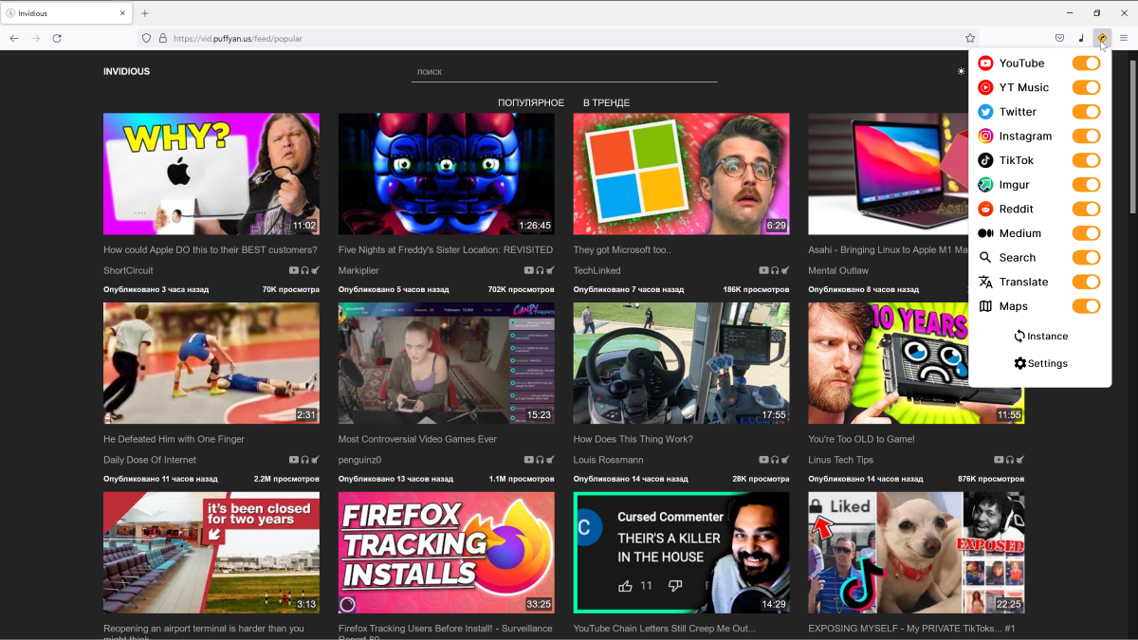Click the headphones audio icon under ShortCircuit
The image size is (1138, 640).
[x=304, y=271]
